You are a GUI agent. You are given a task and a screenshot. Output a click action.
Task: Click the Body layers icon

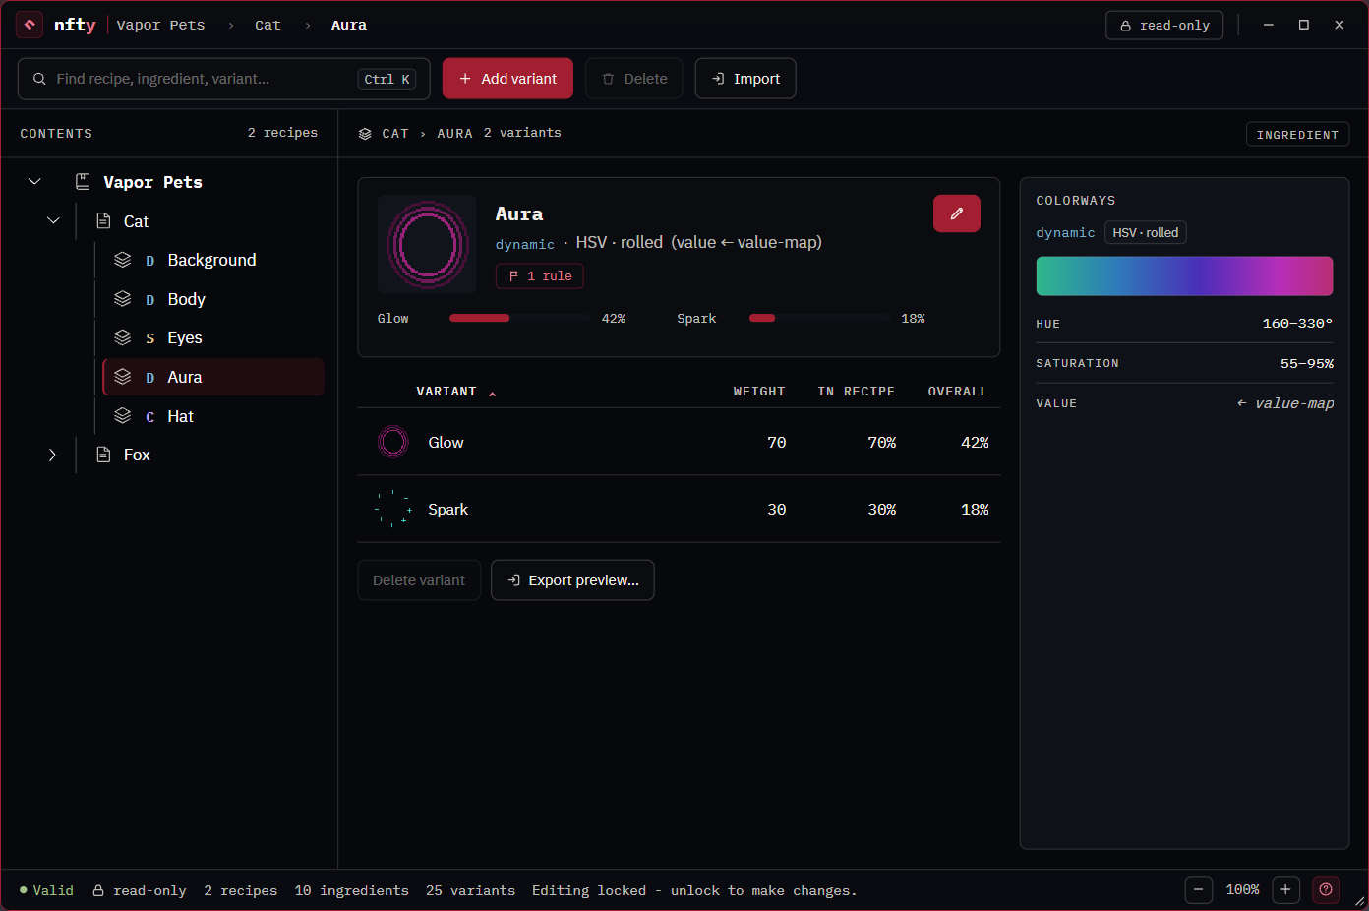coord(123,299)
